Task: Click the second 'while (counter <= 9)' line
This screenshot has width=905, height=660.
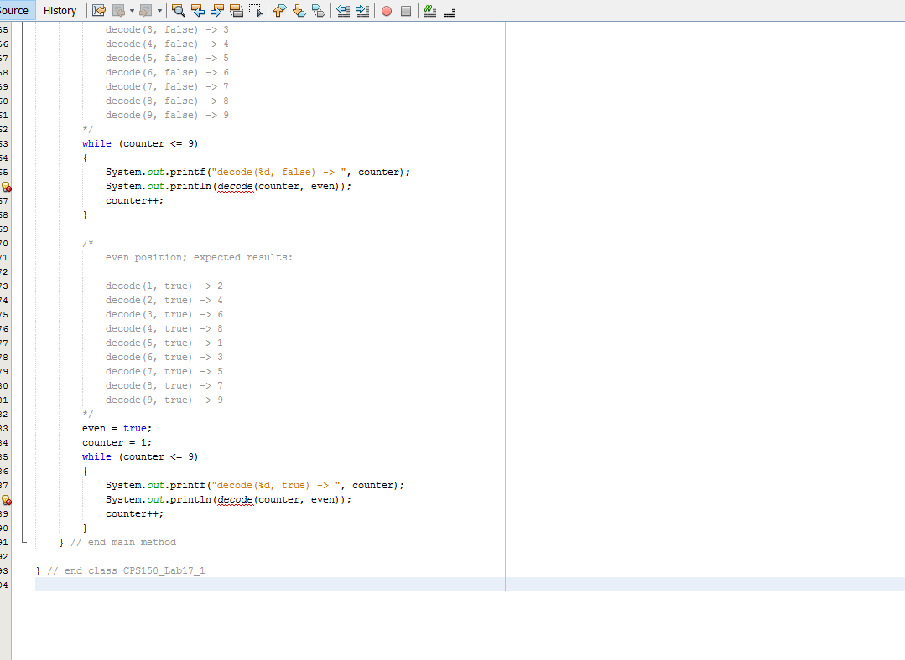Action: (x=140, y=456)
